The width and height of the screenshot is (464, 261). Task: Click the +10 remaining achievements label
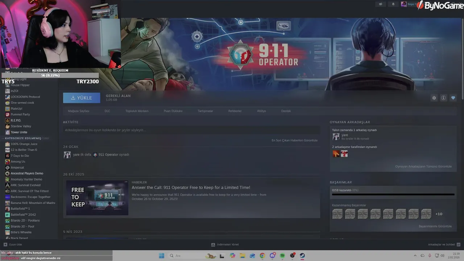pyautogui.click(x=439, y=214)
